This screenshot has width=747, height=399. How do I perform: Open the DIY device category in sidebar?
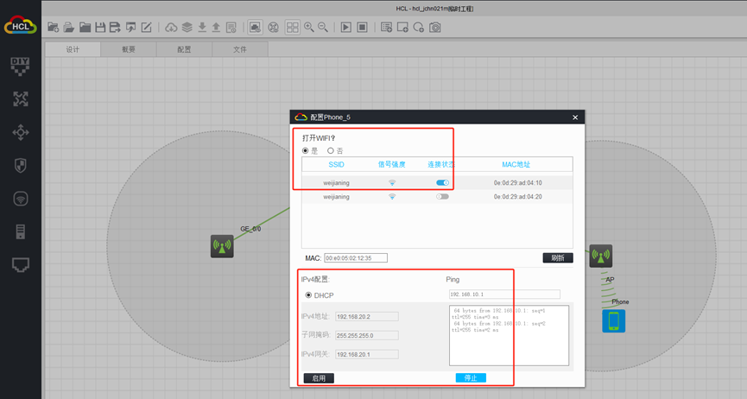[20, 65]
